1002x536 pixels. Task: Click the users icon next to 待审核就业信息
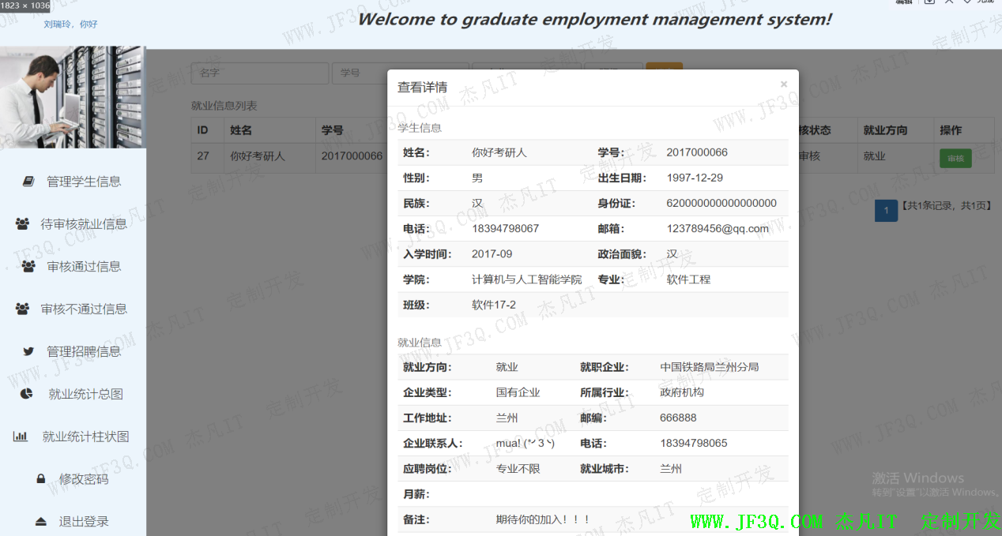(x=23, y=224)
